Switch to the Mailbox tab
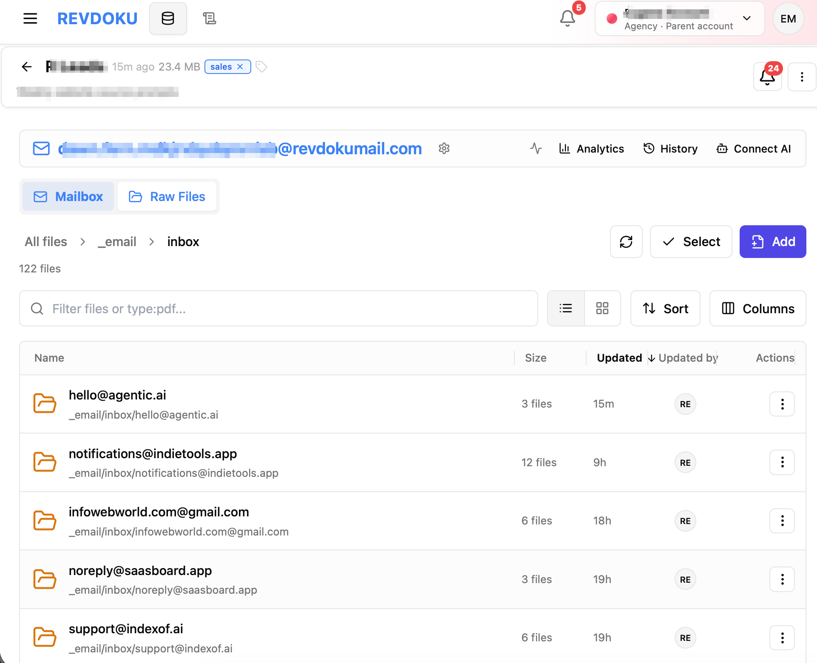Screen dimensions: 817x663 point(68,197)
